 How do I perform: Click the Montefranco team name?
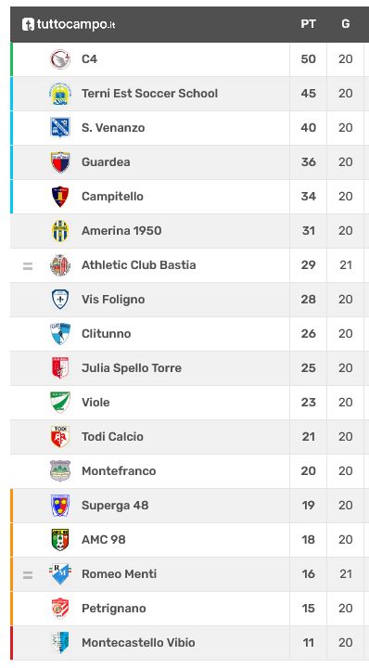coord(119,470)
